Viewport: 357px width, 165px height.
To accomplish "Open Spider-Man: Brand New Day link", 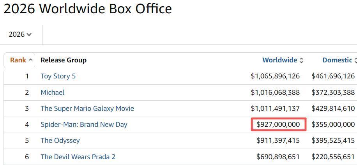I will 84,124.
